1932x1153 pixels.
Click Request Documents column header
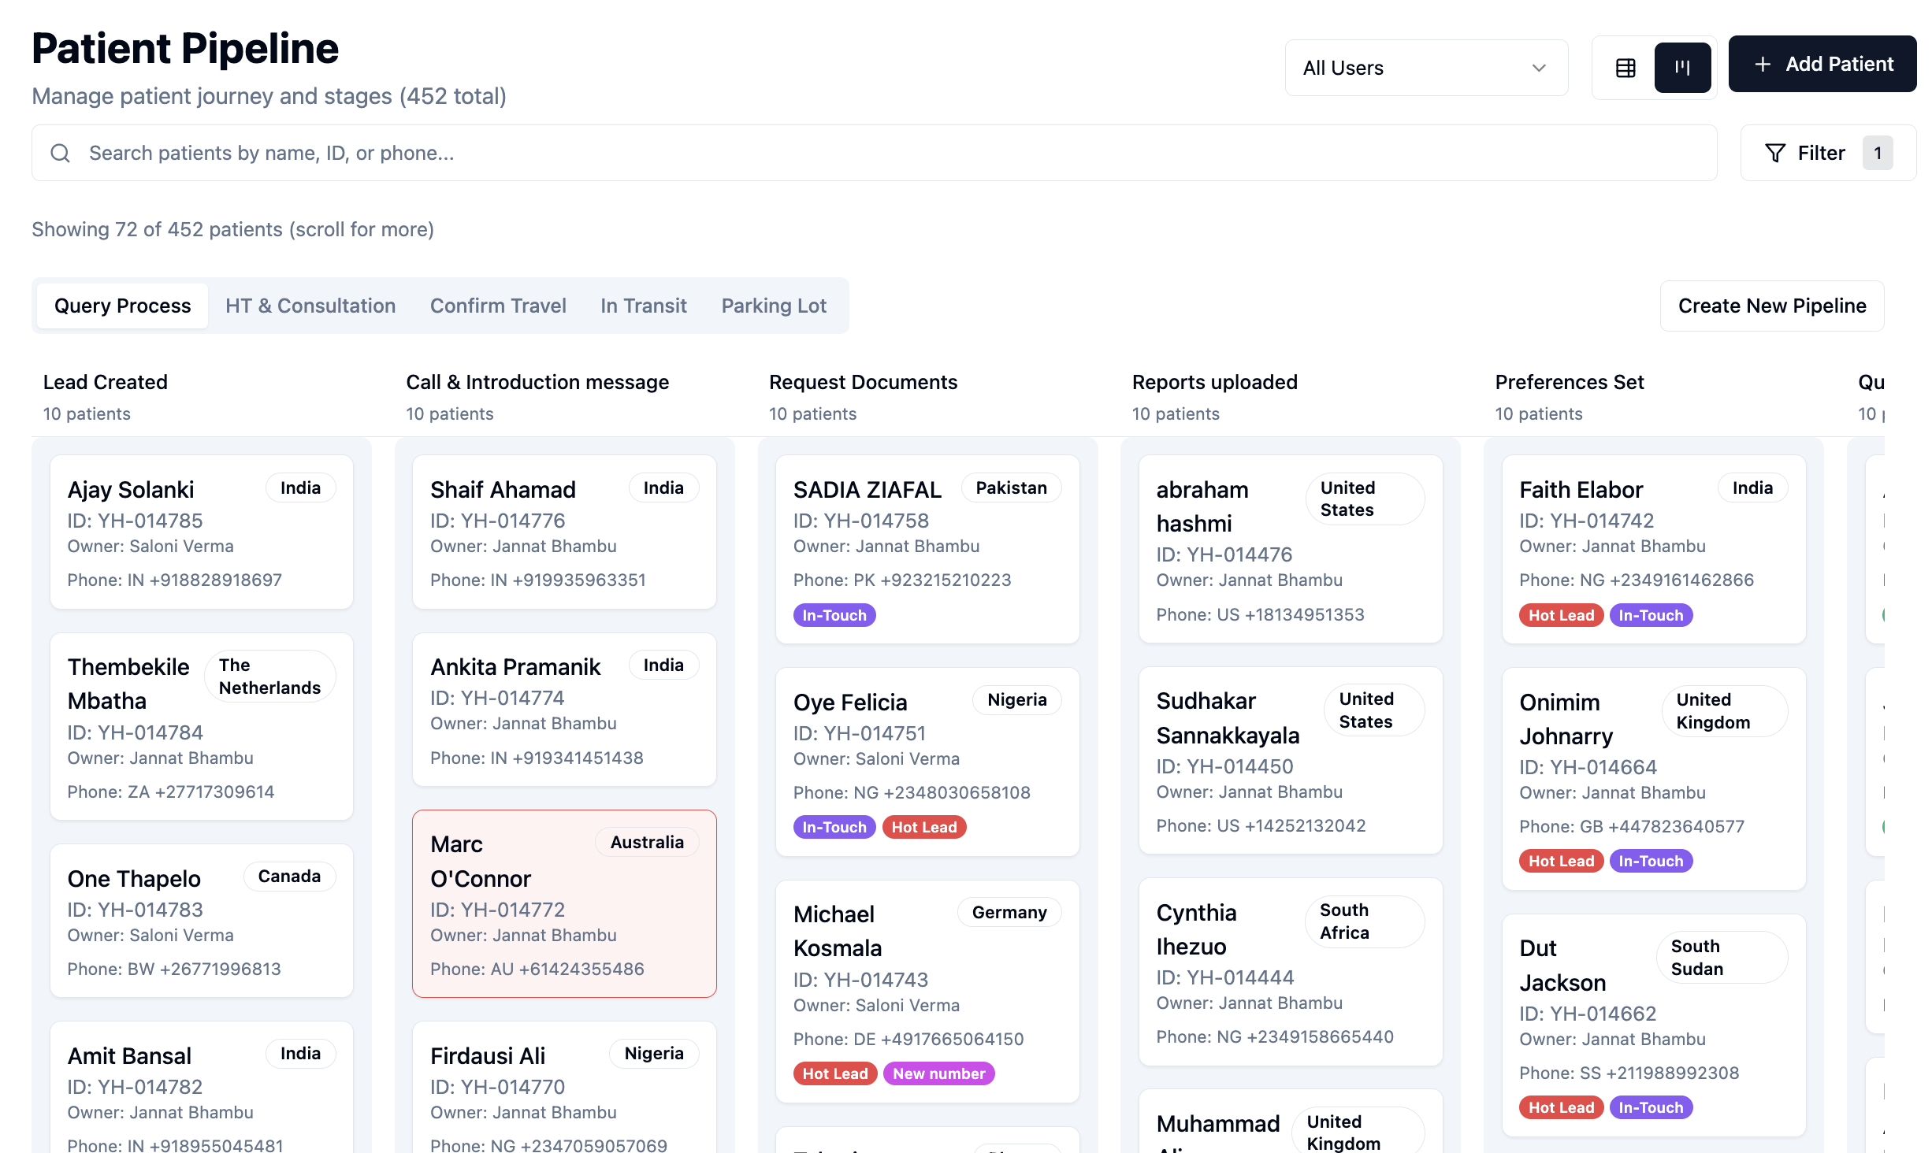(863, 382)
